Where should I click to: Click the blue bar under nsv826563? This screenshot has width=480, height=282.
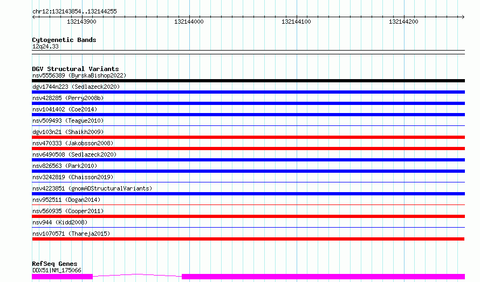click(x=248, y=171)
